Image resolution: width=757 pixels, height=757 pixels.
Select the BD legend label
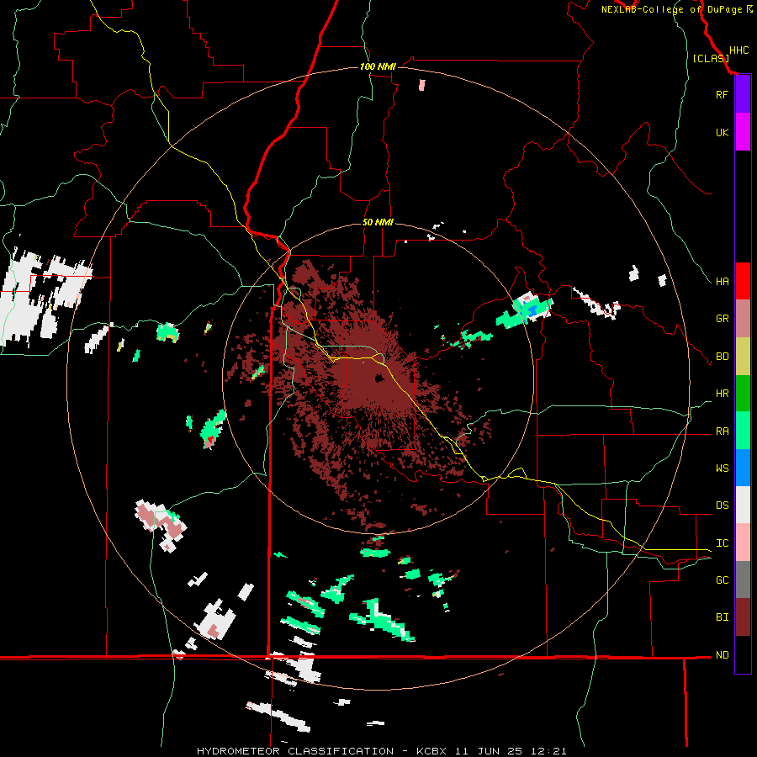tap(722, 356)
